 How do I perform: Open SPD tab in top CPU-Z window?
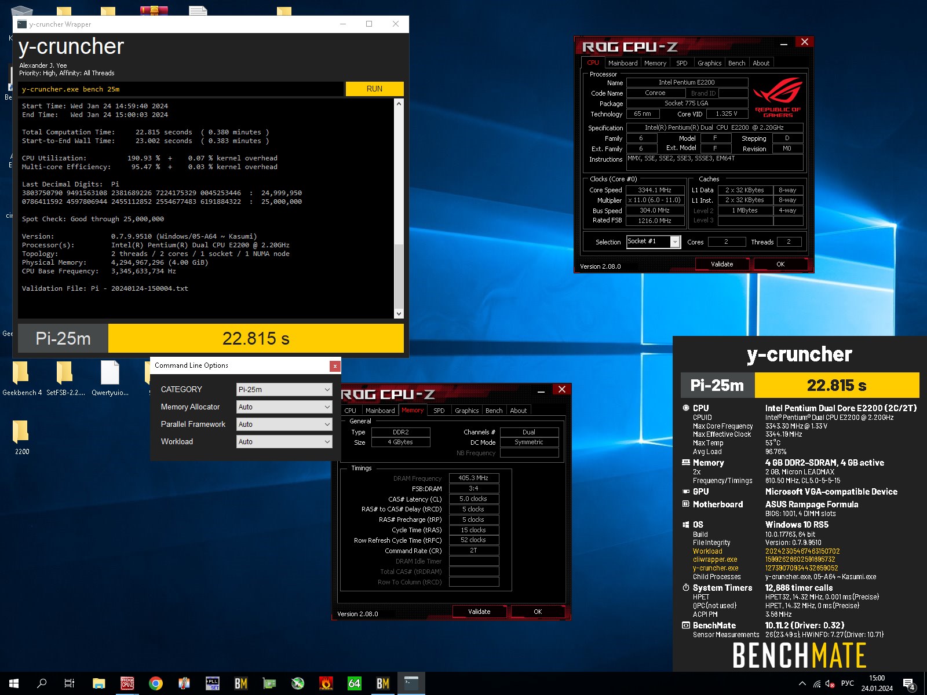coord(682,63)
